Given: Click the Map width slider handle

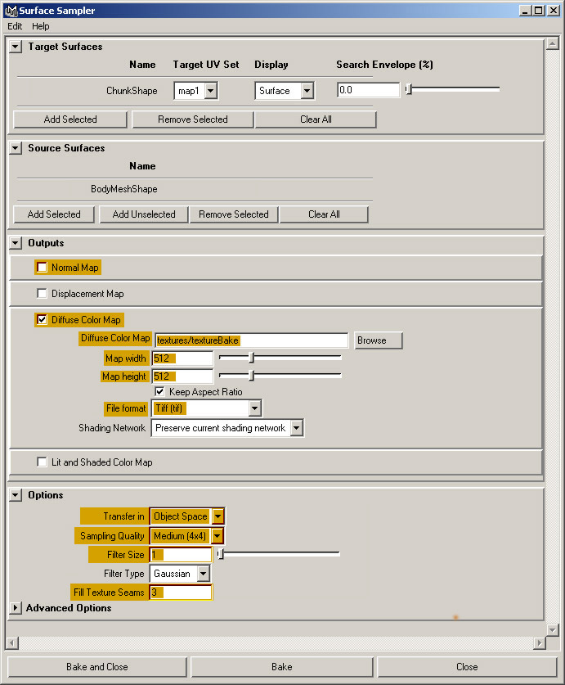Looking at the screenshot, I should pos(252,358).
